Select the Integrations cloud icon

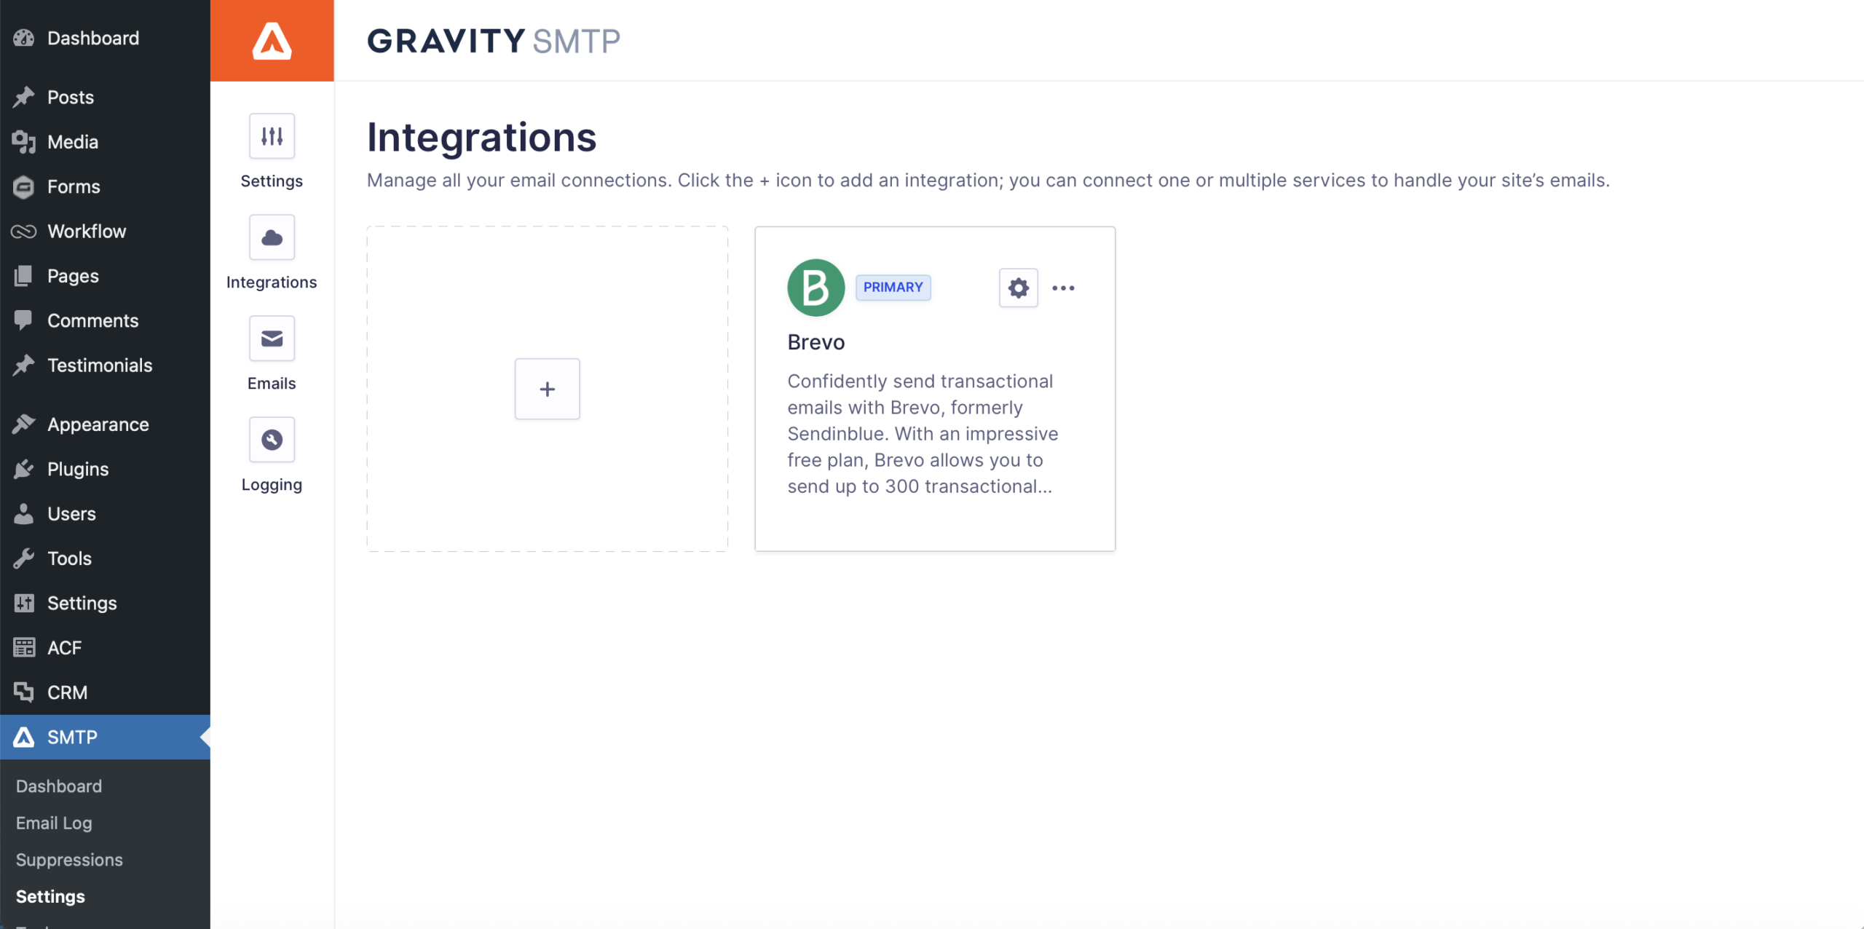click(x=272, y=237)
